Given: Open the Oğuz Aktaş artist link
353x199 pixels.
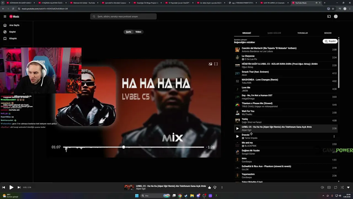Looking at the screenshot, I should 247,67.
